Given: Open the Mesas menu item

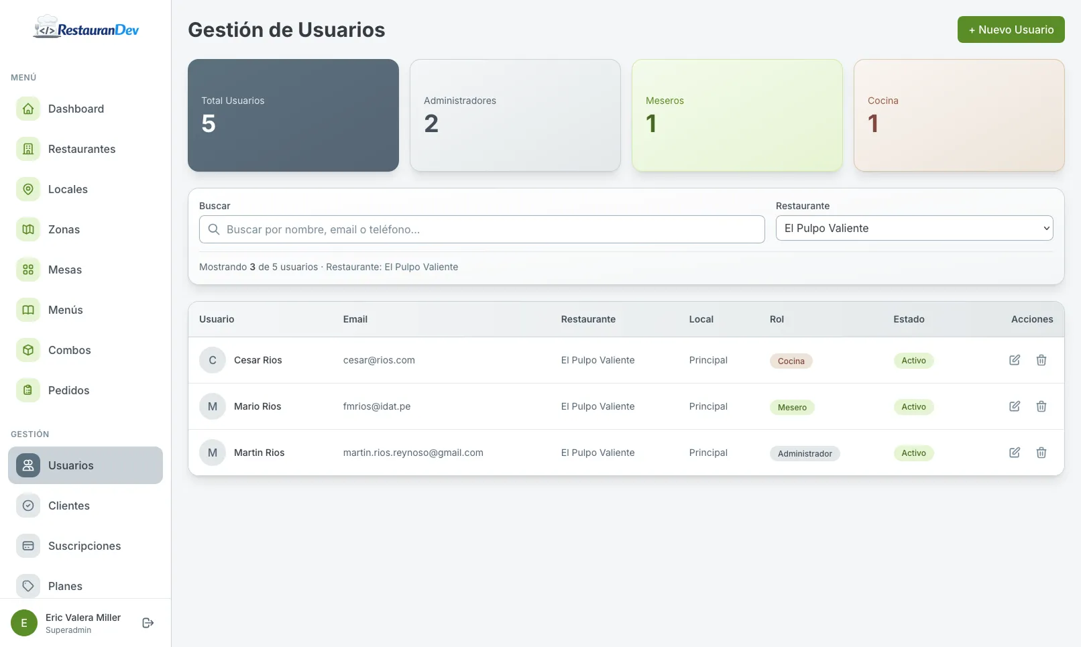Looking at the screenshot, I should [85, 270].
